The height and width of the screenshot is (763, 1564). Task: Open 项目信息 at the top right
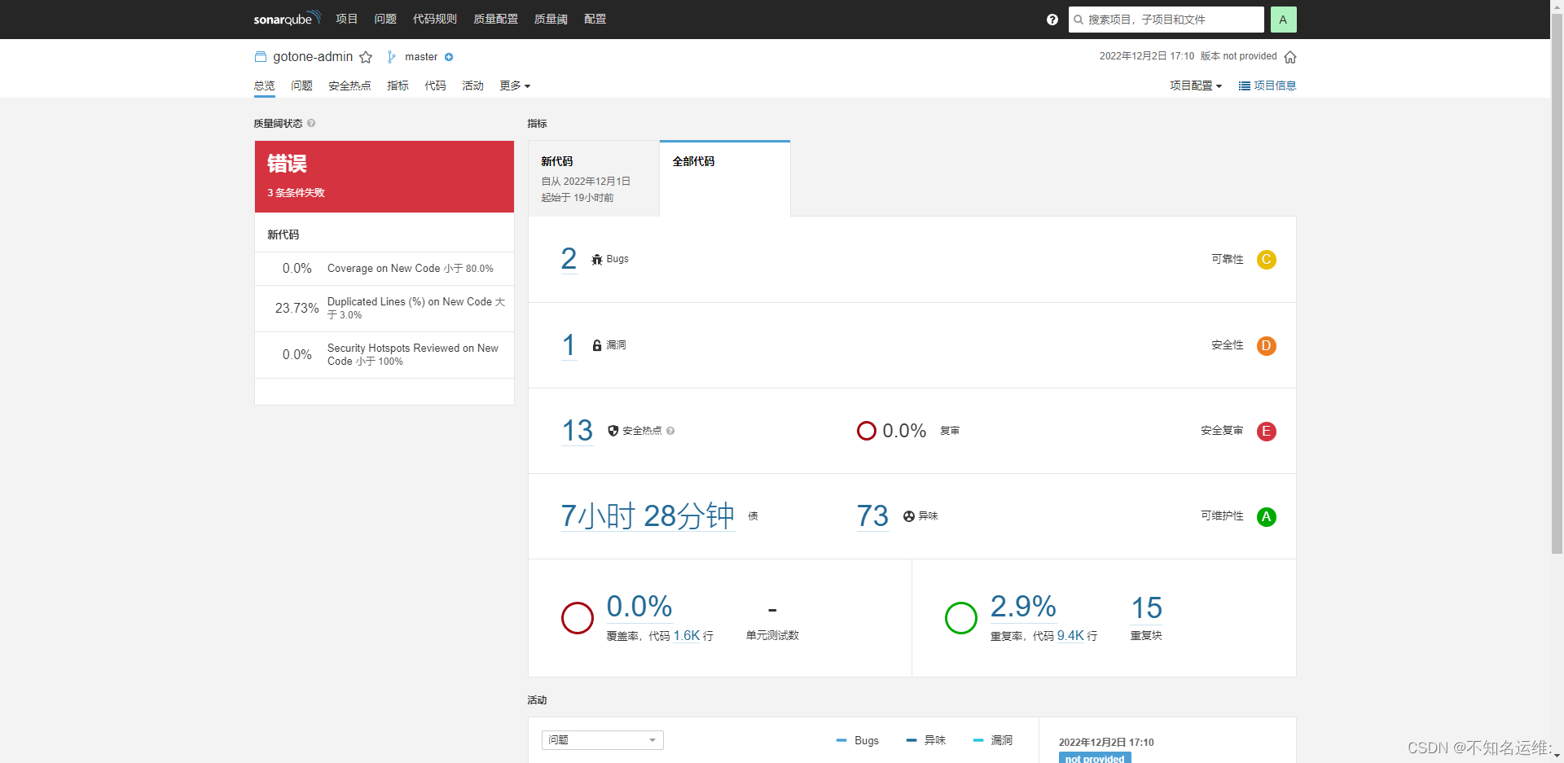(x=1267, y=86)
